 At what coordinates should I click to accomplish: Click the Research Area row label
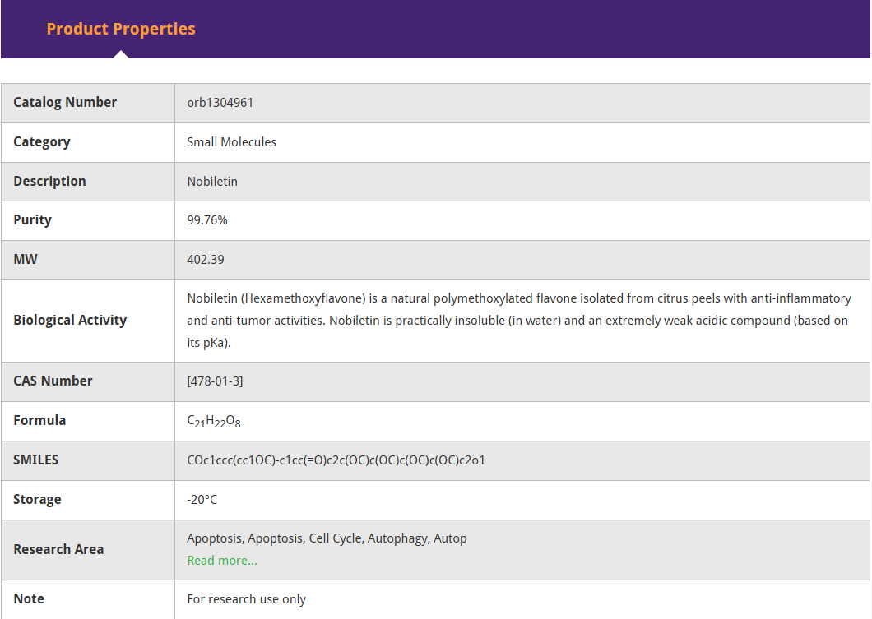point(58,549)
